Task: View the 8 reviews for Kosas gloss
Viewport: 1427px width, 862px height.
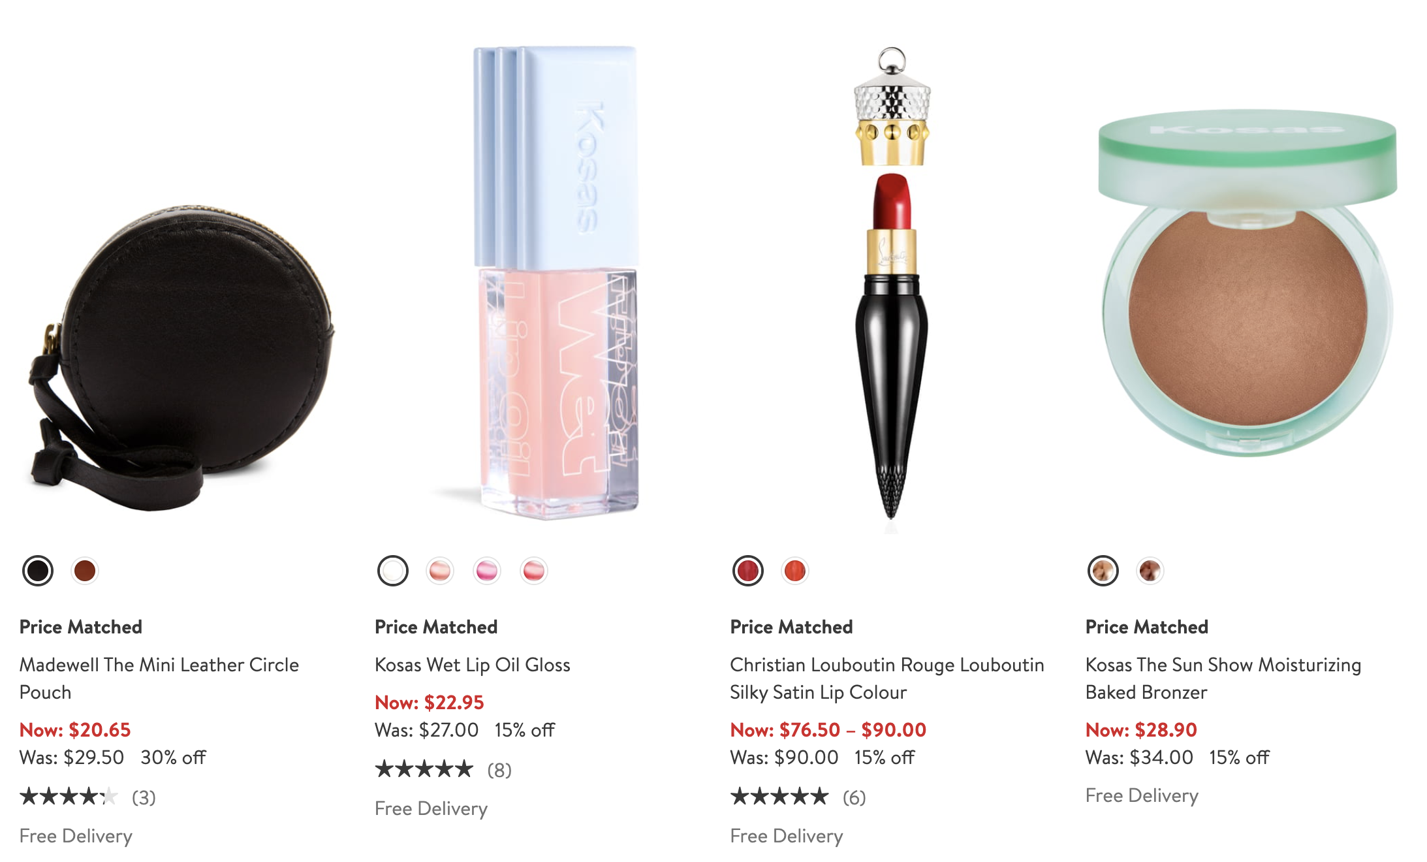Action: pyautogui.click(x=443, y=770)
